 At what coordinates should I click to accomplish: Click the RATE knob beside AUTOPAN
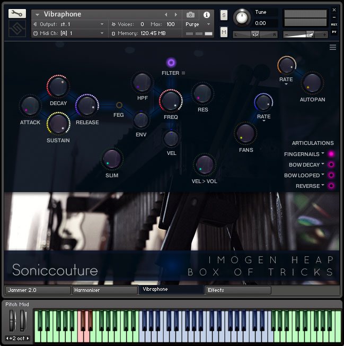coord(286,65)
